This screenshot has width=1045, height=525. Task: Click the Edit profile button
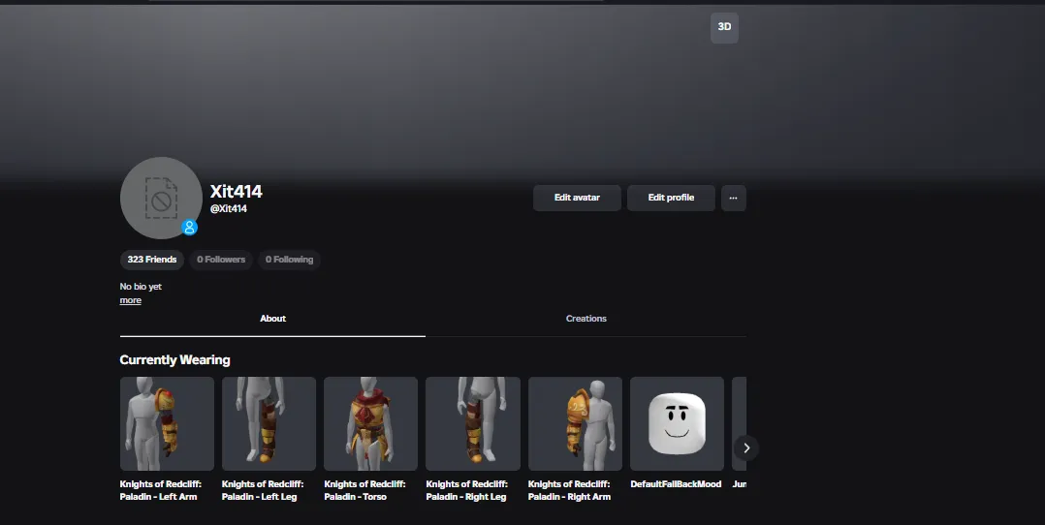point(671,198)
